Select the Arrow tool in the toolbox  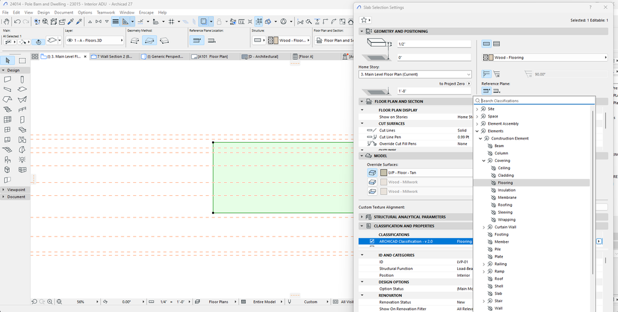(7, 61)
